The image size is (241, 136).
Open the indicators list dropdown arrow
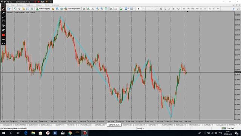122,9
